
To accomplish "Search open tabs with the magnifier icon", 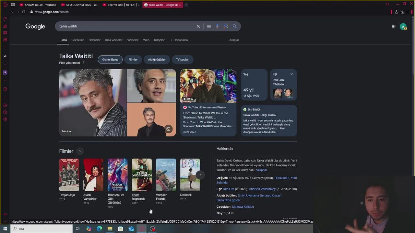I will click(x=387, y=5).
